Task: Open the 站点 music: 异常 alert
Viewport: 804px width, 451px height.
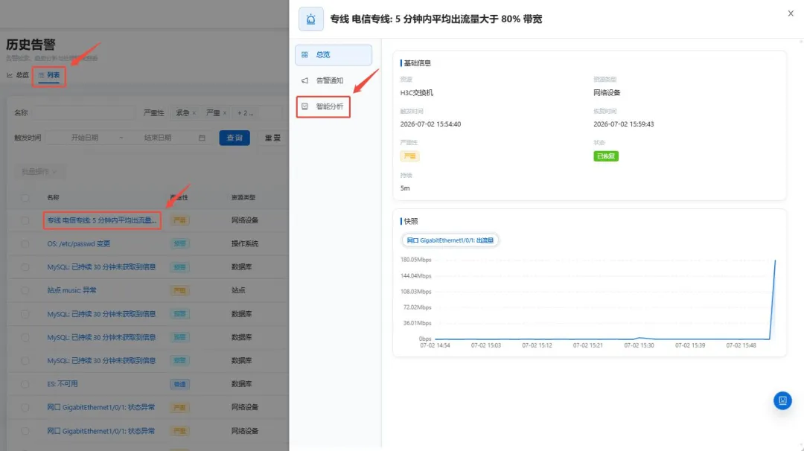Action: tap(71, 290)
